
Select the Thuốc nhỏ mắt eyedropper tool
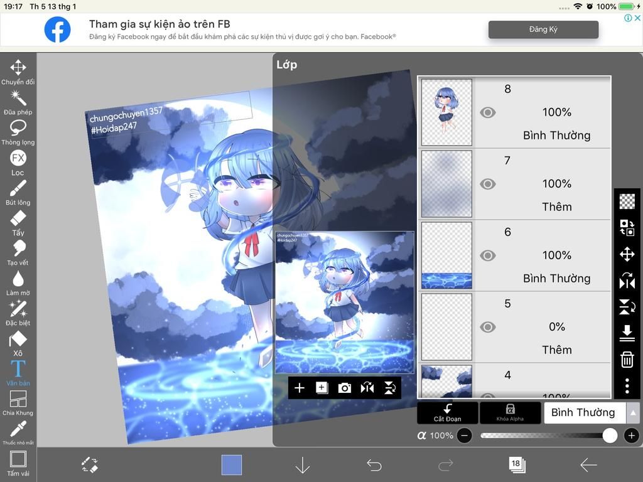point(18,432)
